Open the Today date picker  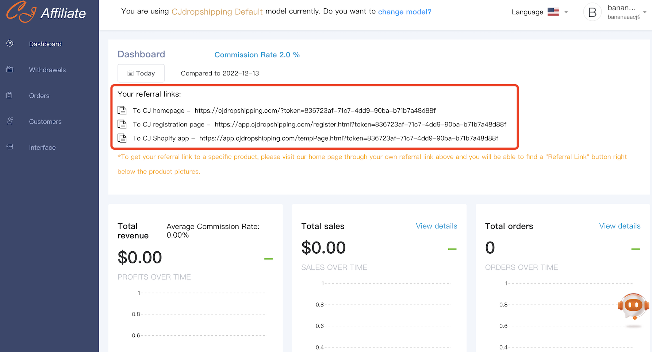[x=141, y=73]
